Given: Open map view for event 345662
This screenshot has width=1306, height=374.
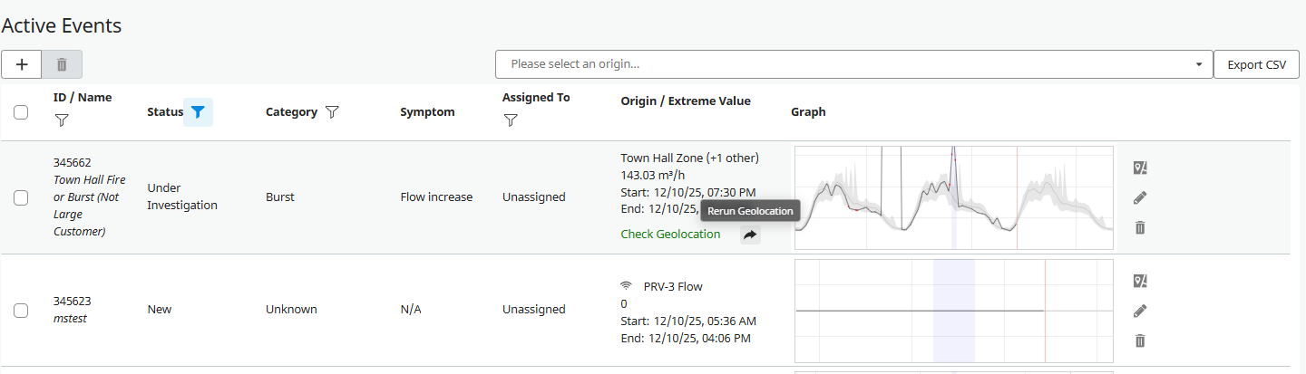Looking at the screenshot, I should click(x=1140, y=168).
